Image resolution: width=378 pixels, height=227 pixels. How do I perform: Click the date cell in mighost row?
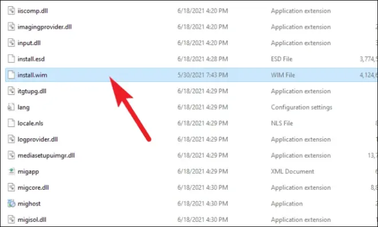(x=203, y=204)
